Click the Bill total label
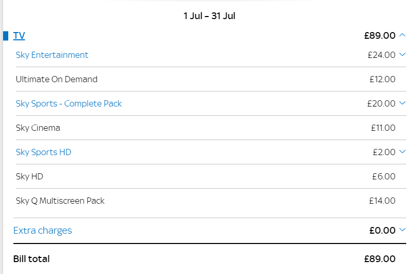Image resolution: width=414 pixels, height=274 pixels. 32,259
